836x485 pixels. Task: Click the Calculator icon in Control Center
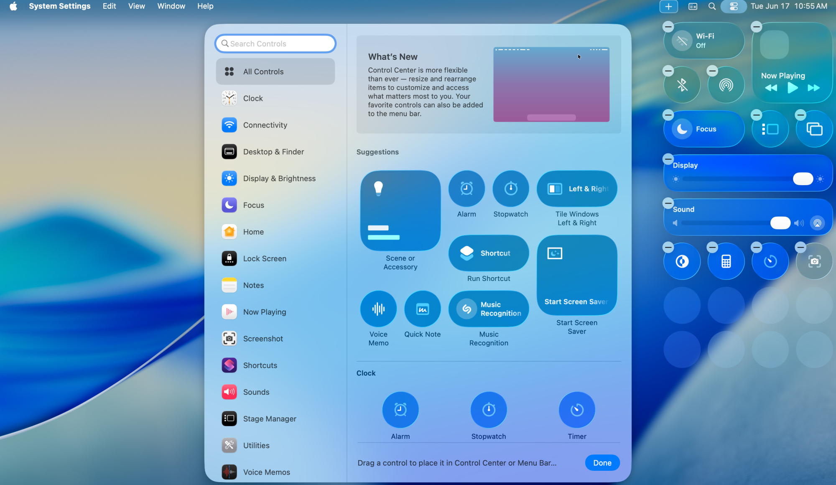[x=726, y=261]
